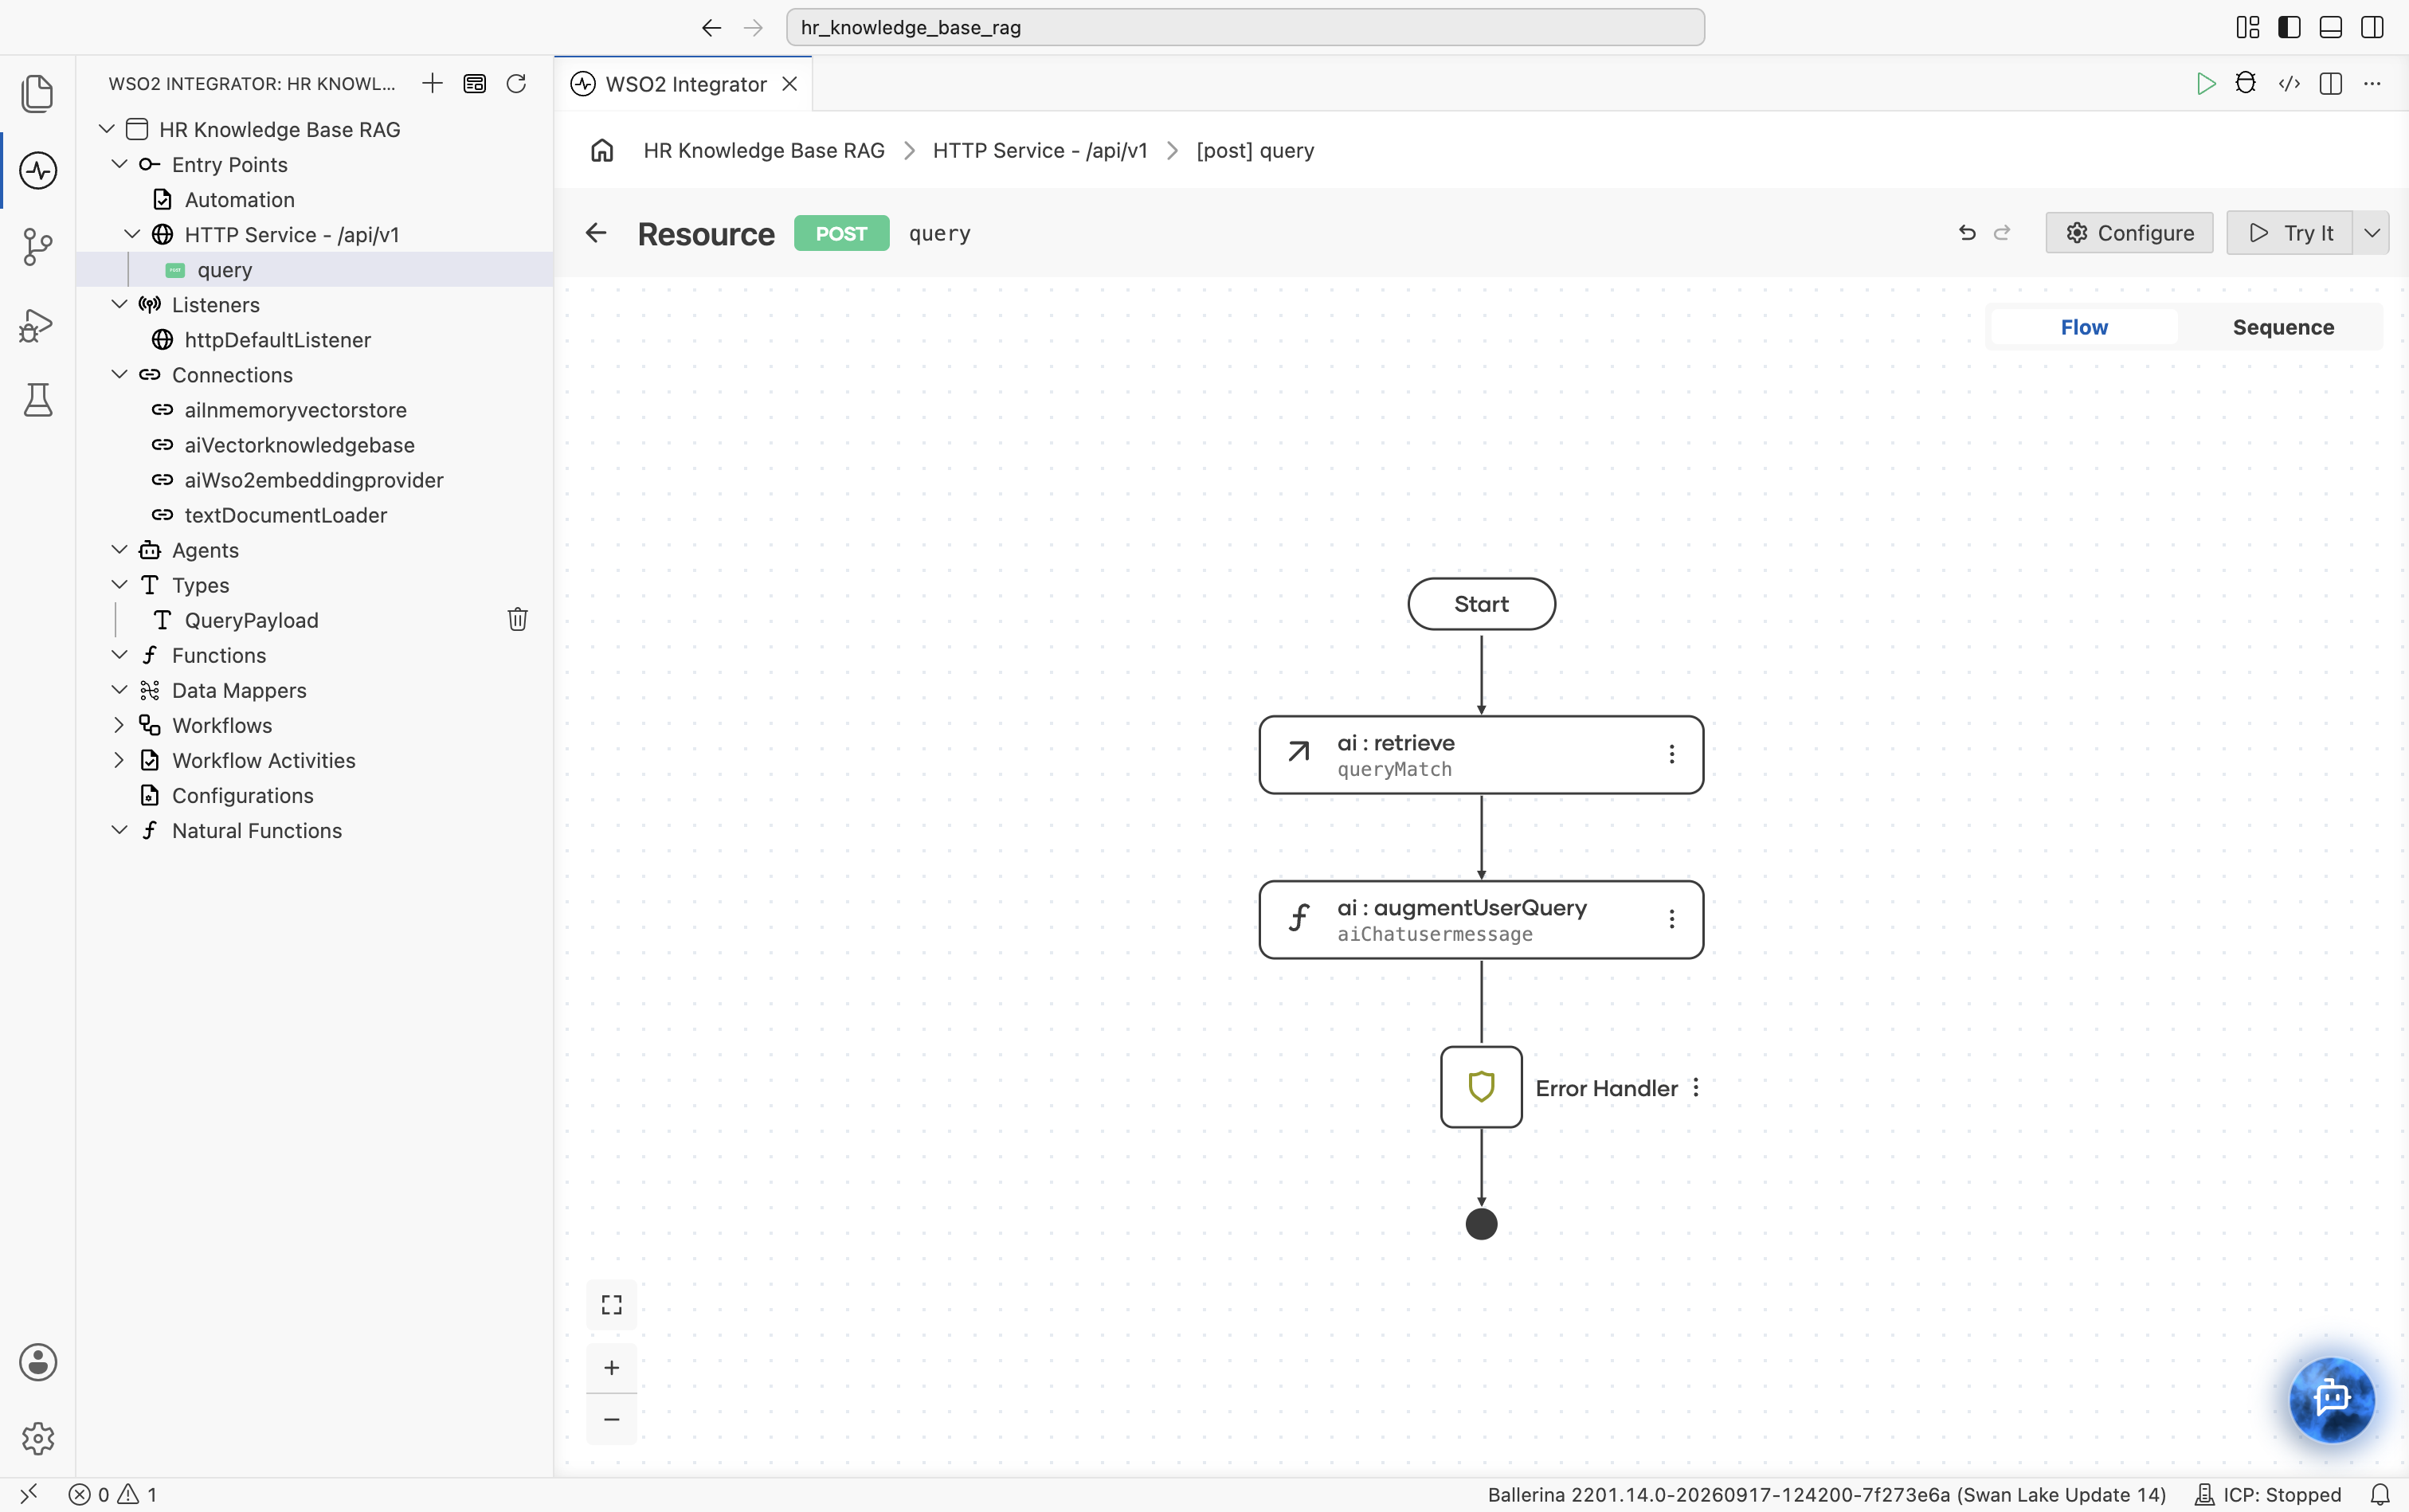Open the AI copilot chat bubble

point(2332,1398)
